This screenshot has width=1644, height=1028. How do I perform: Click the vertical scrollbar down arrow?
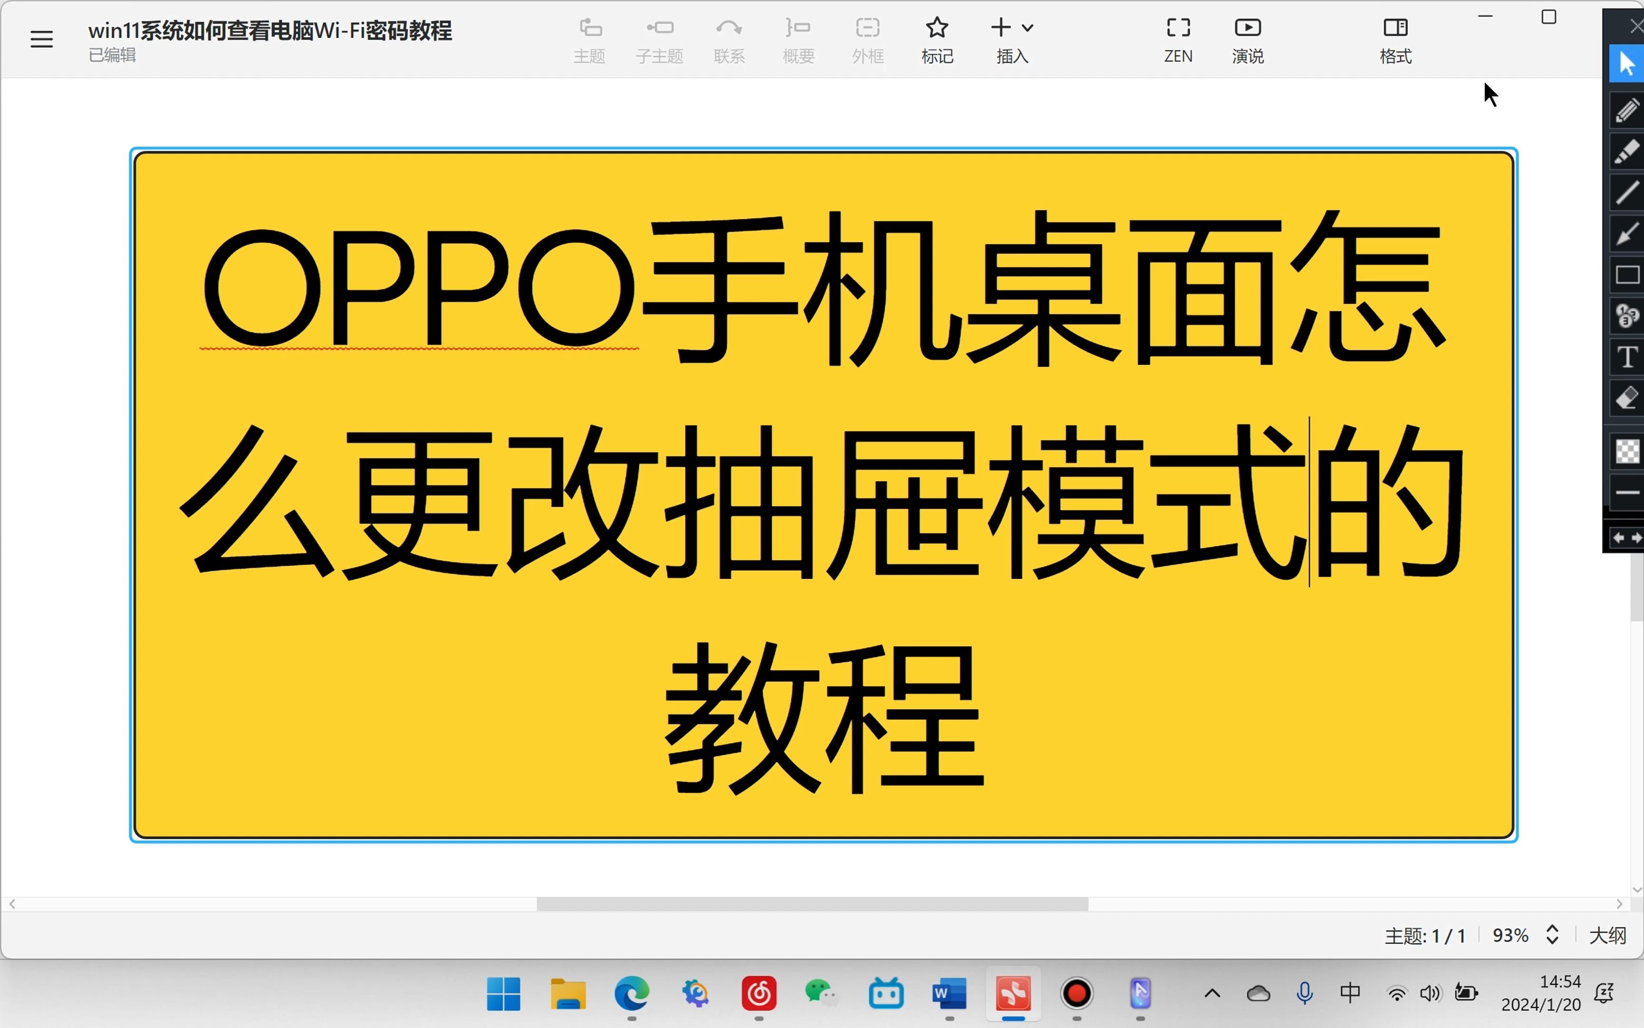click(x=1636, y=890)
